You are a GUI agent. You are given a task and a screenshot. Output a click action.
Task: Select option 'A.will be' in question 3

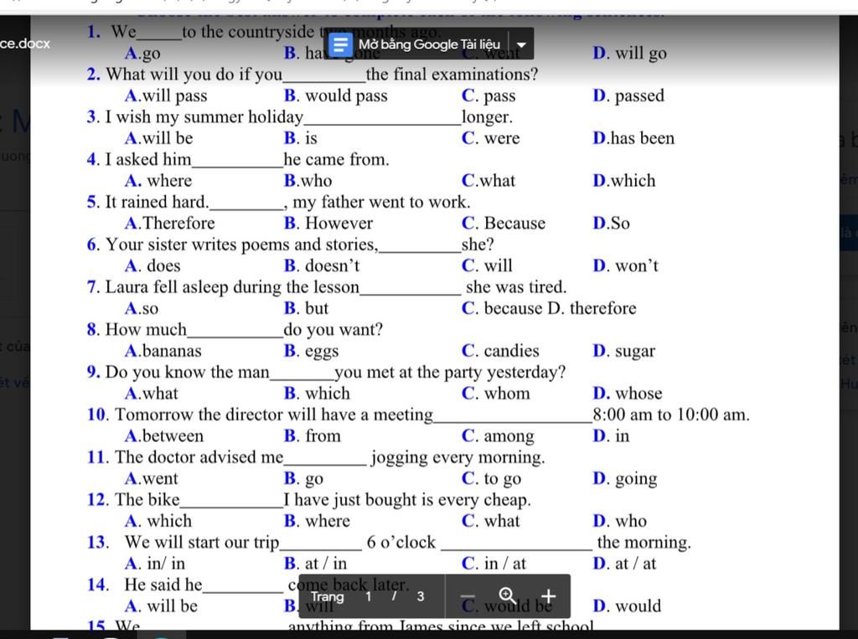click(158, 138)
